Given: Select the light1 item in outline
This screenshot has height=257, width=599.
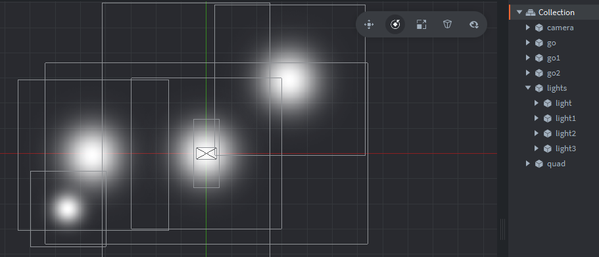Looking at the screenshot, I should [565, 118].
